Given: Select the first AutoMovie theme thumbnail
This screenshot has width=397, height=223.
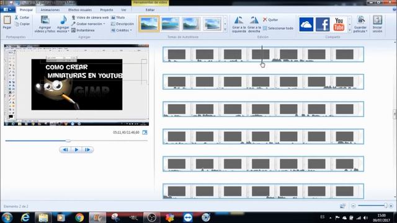Looking at the screenshot, I should pyautogui.click(x=149, y=24).
